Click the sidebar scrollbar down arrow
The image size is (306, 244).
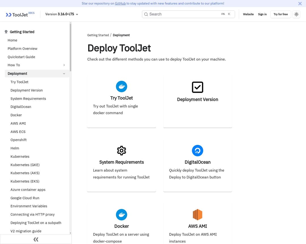pos(71,233)
